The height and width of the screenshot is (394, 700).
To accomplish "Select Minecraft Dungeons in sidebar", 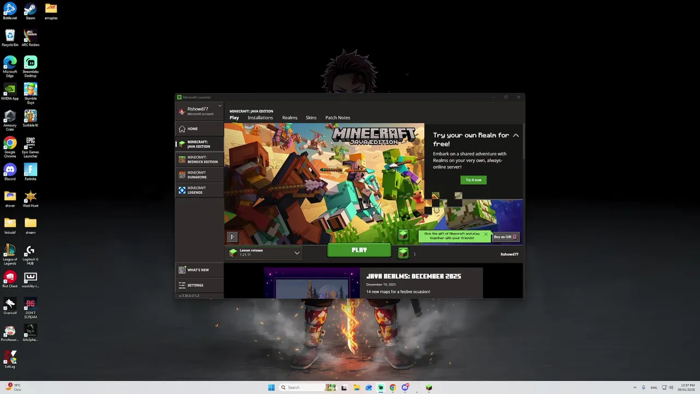I will [x=199, y=175].
